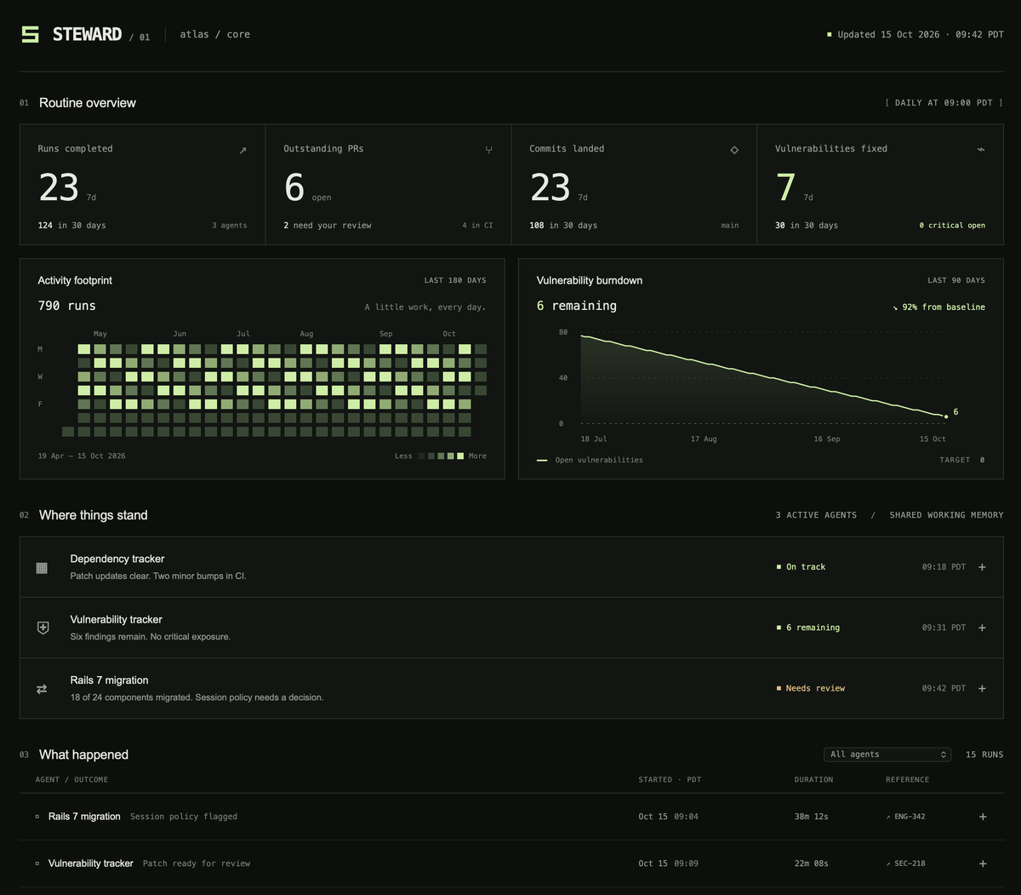Viewport: 1021px width, 895px height.
Task: Click the Dependency tracker grid icon
Action: point(42,567)
